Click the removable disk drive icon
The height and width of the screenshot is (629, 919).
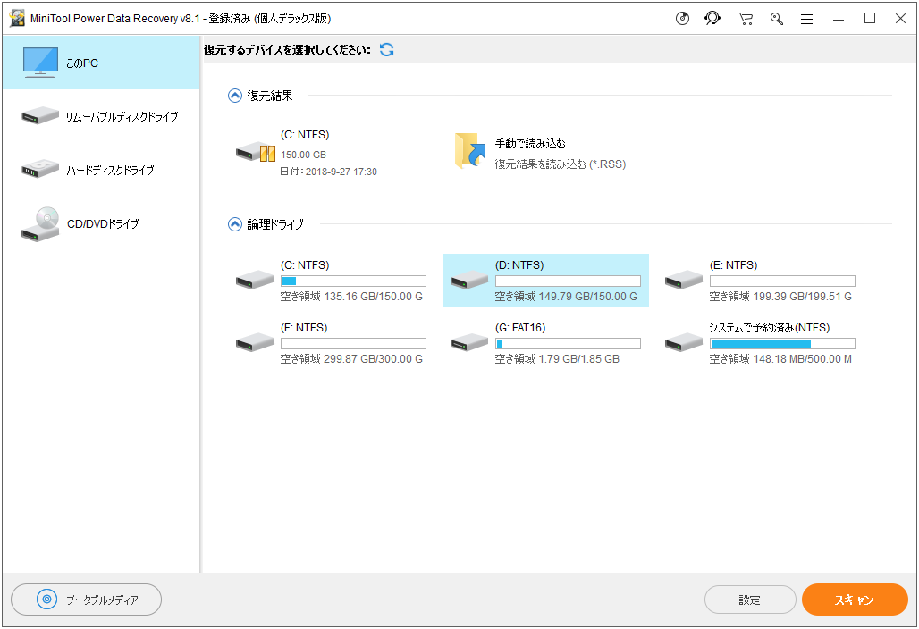40,115
